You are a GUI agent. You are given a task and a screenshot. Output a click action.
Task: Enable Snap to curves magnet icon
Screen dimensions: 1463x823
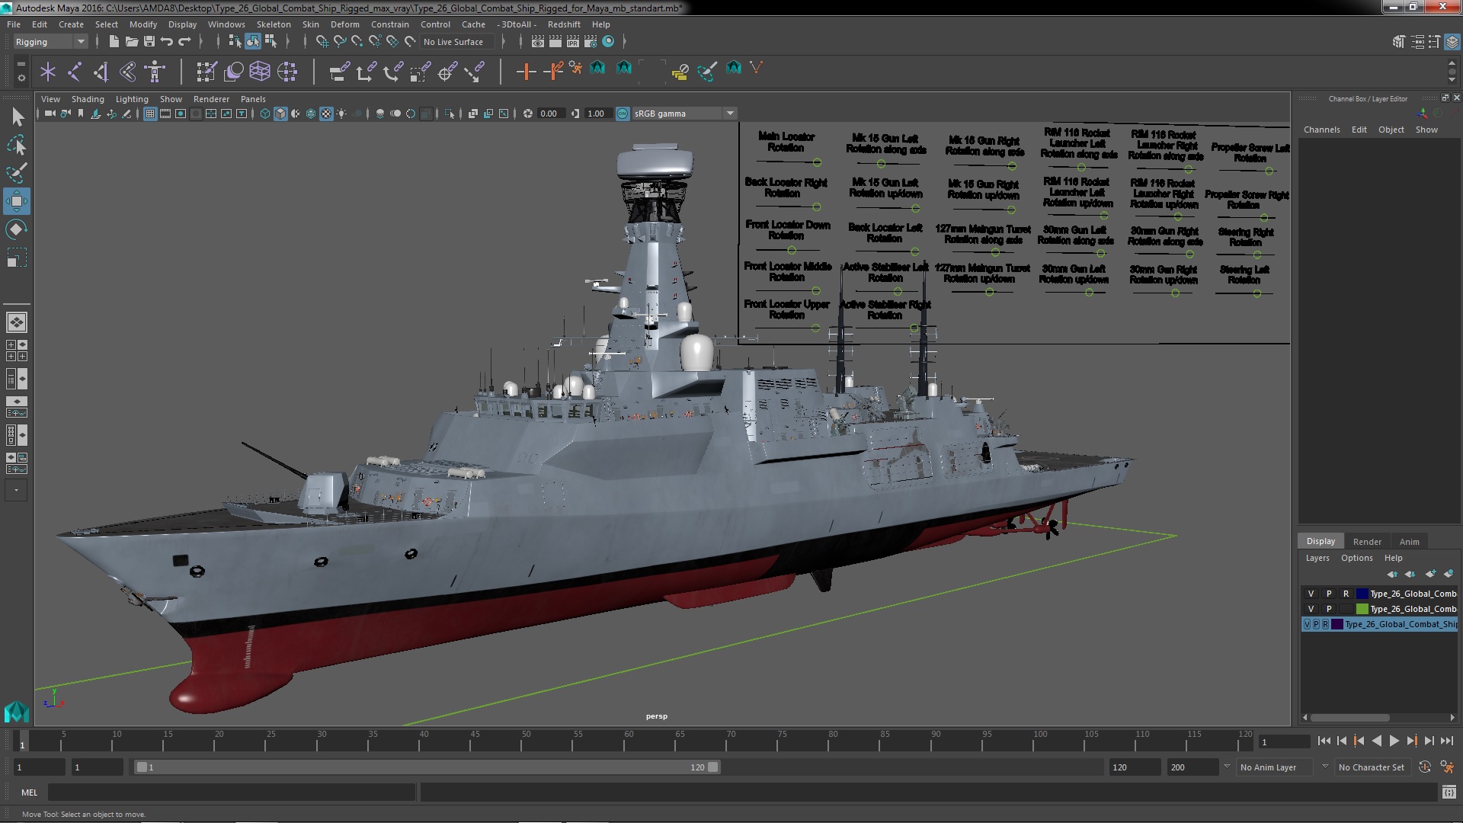click(340, 42)
